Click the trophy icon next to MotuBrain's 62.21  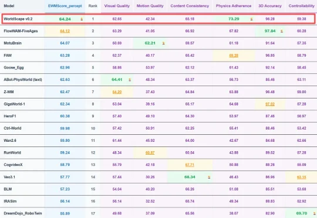point(164,43)
